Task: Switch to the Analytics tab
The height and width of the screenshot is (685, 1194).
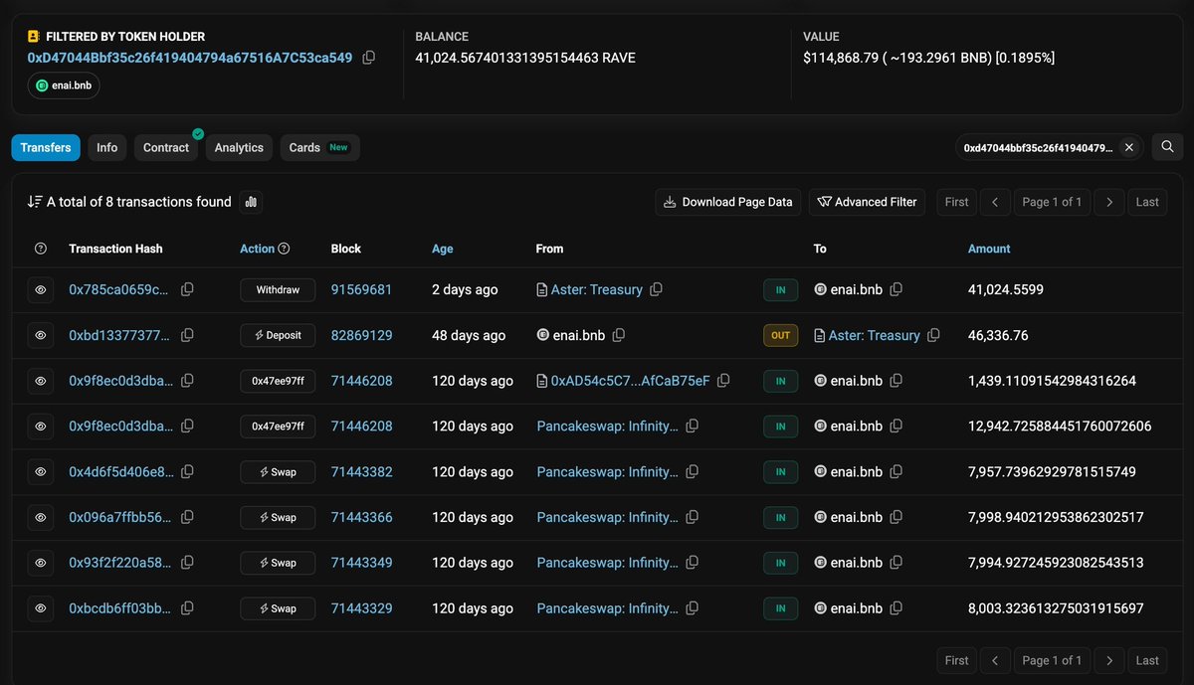Action: pyautogui.click(x=239, y=147)
